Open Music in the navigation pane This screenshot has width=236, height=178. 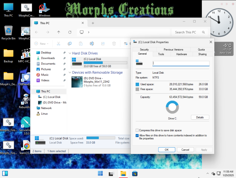click(x=45, y=75)
